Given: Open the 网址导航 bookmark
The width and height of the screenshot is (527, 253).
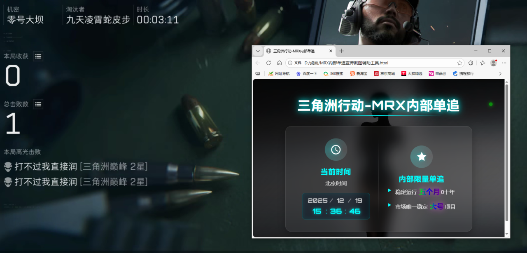Looking at the screenshot, I should 279,73.
